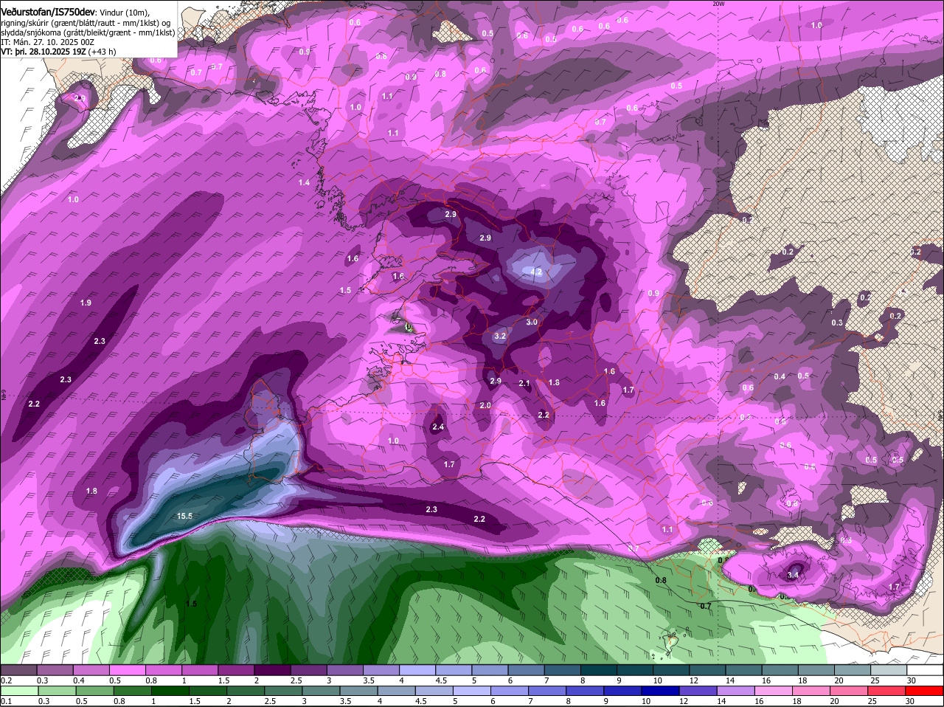This screenshot has width=944, height=707.
Task: Click the upper legend swatch for 8–9 (dark teal)
Action: [599, 670]
